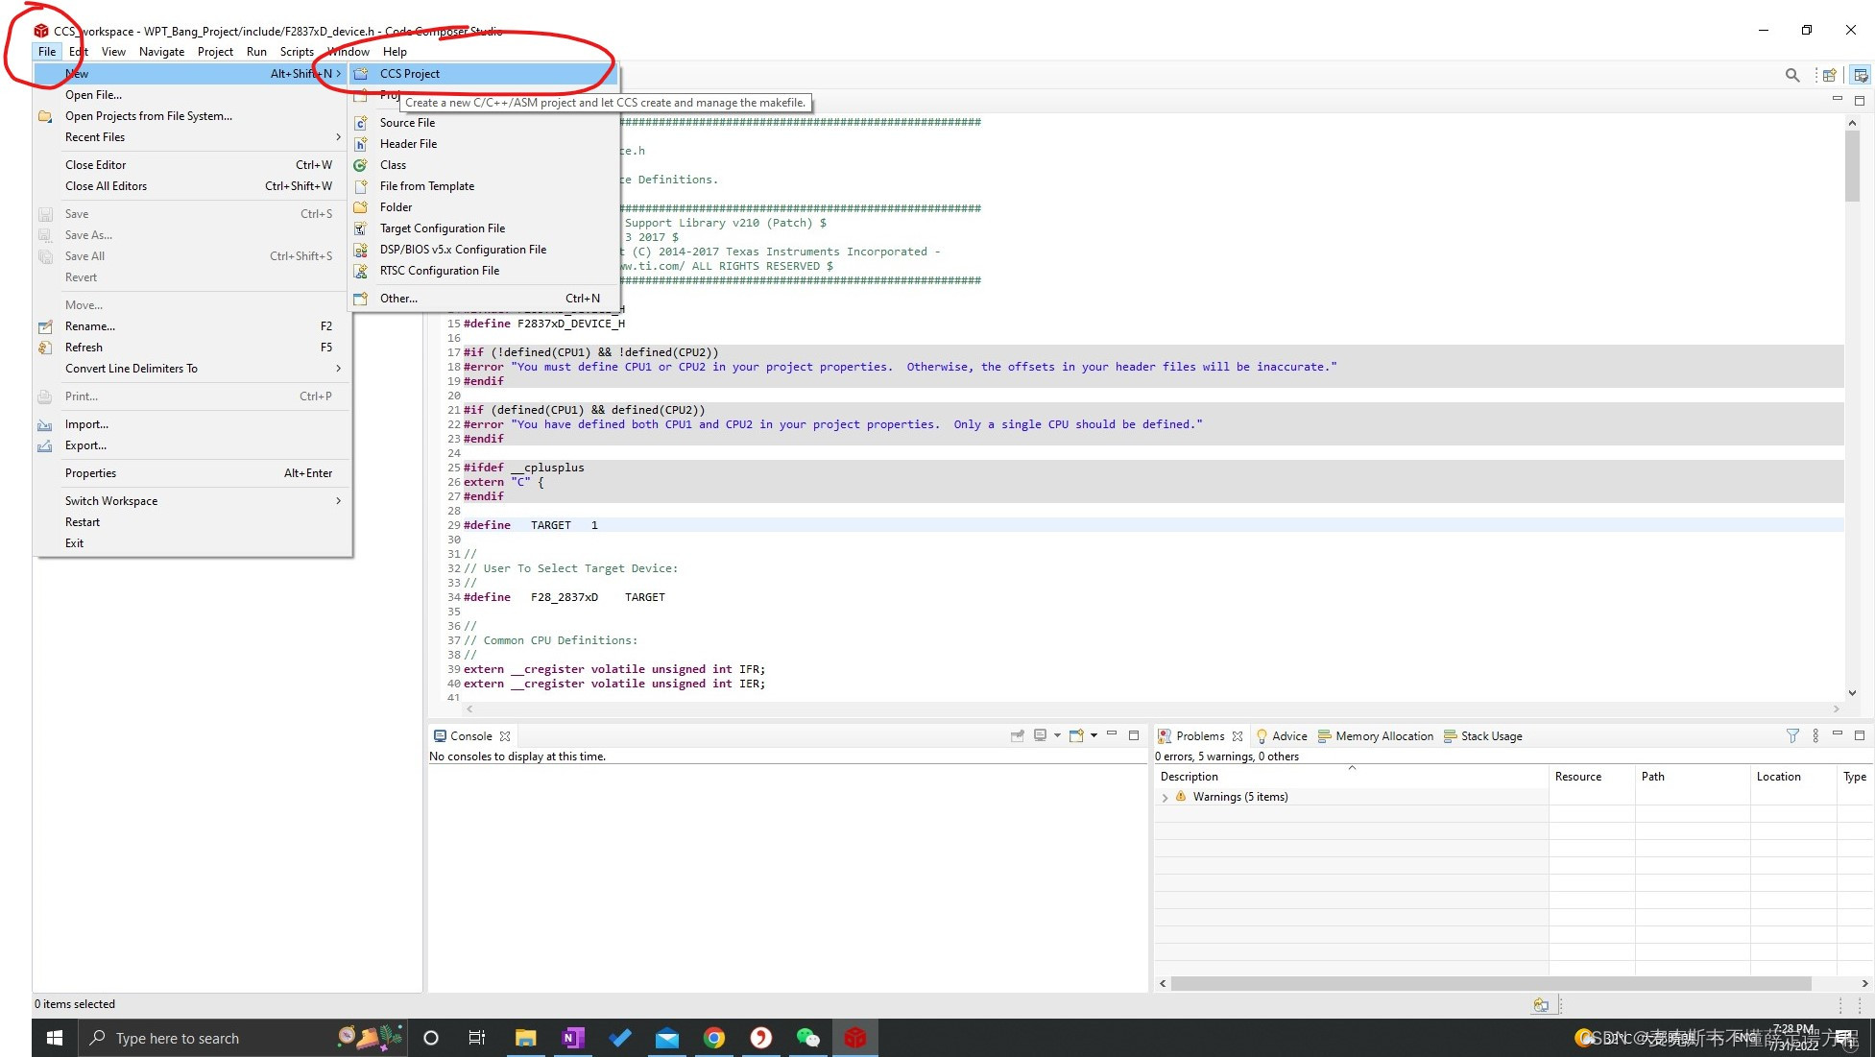Expand the Recent Files submenu
This screenshot has width=1875, height=1057.
point(192,137)
